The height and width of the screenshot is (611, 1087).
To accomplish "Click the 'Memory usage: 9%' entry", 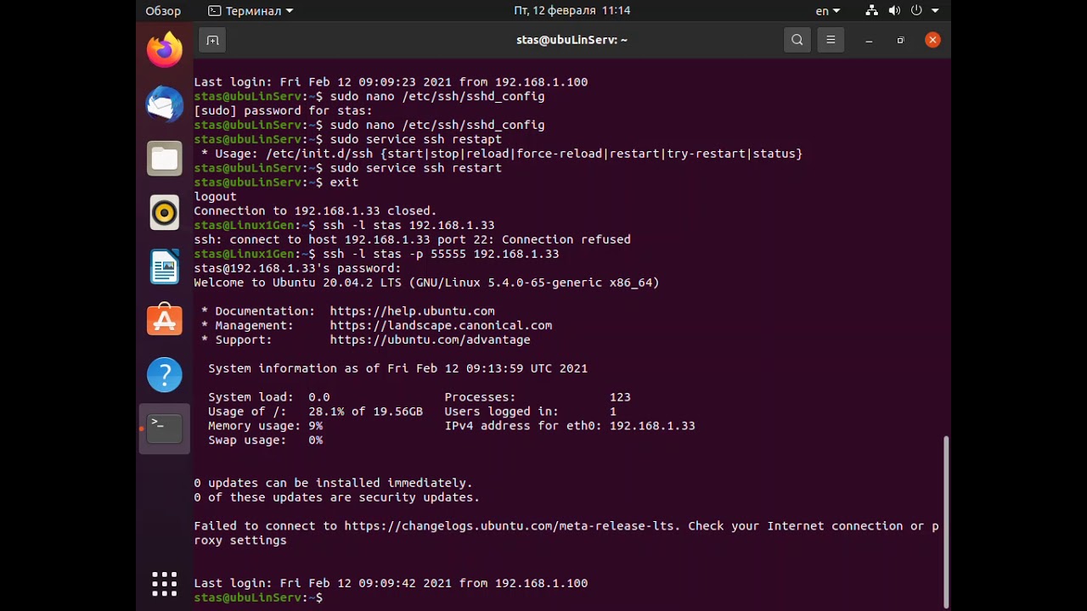I will point(265,426).
